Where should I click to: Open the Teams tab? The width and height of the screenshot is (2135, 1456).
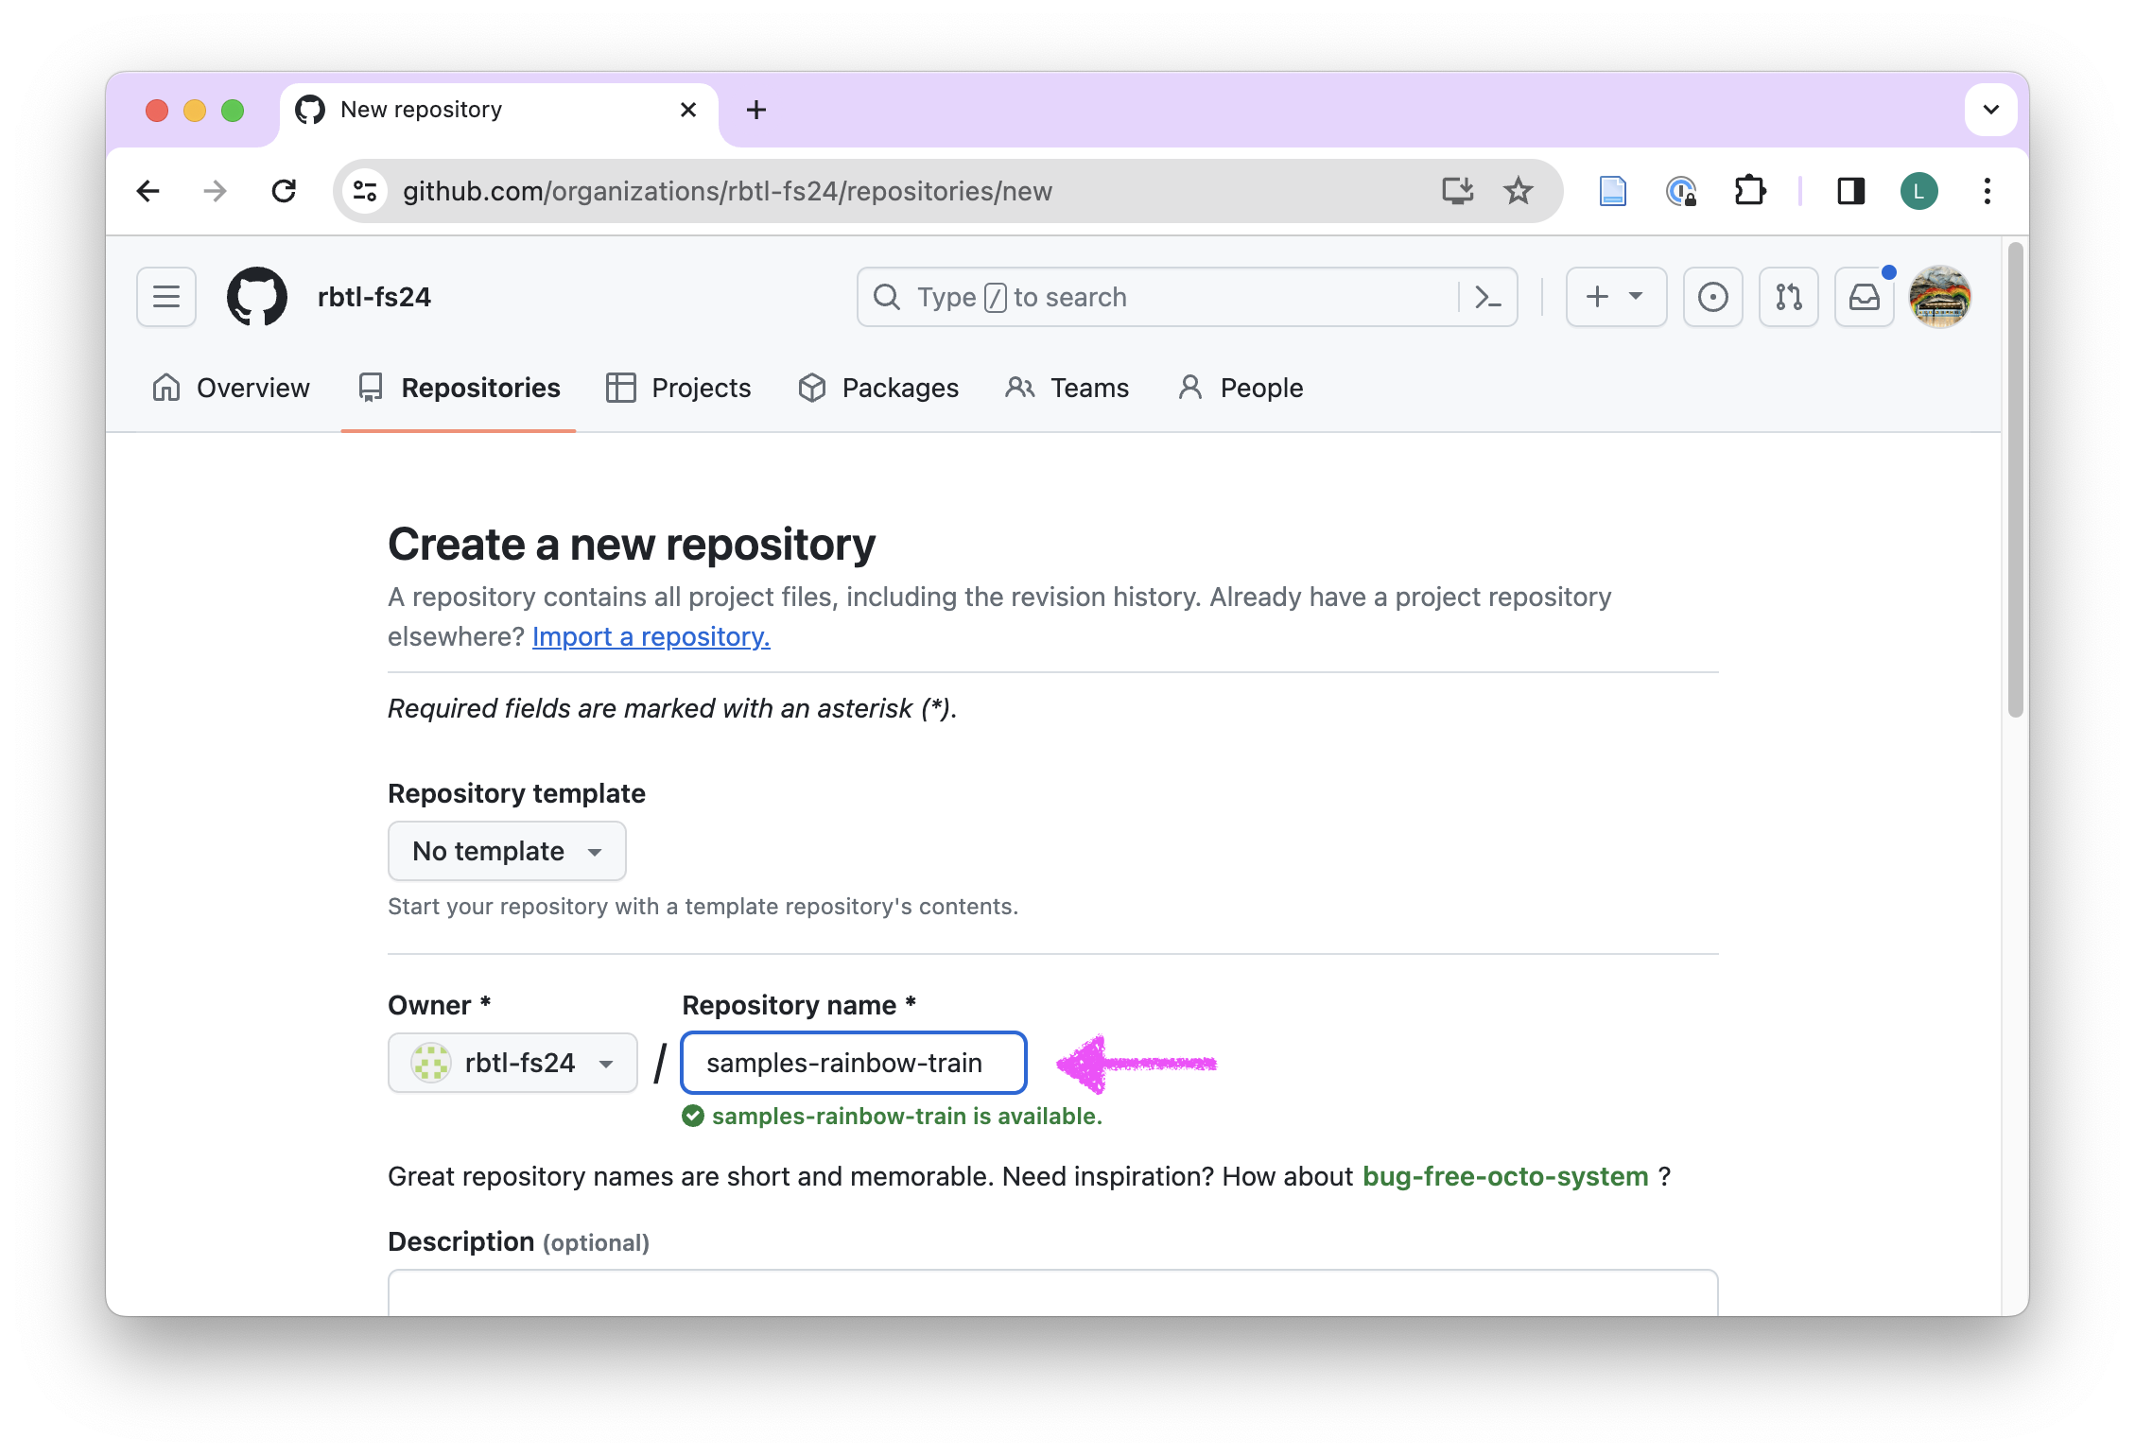click(1067, 388)
